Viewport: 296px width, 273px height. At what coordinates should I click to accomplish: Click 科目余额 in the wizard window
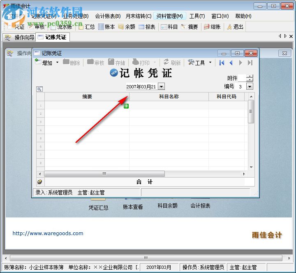[x=167, y=206]
